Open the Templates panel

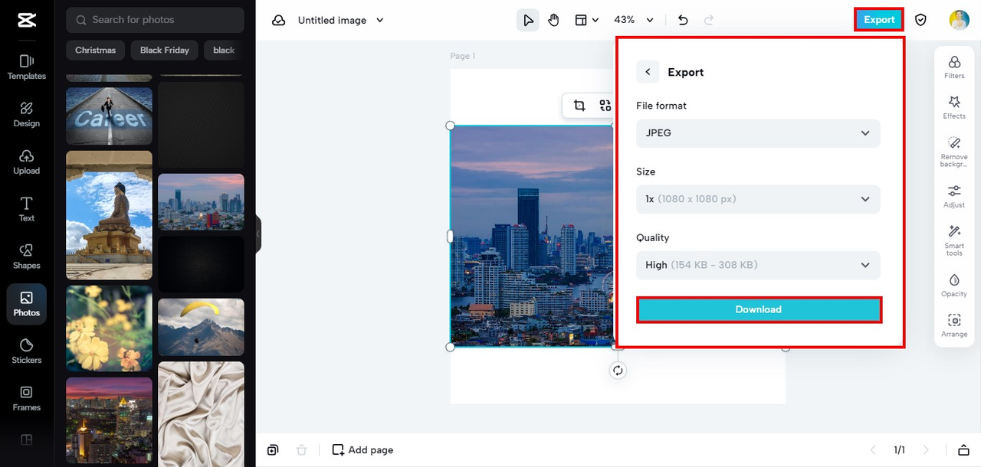pos(26,67)
